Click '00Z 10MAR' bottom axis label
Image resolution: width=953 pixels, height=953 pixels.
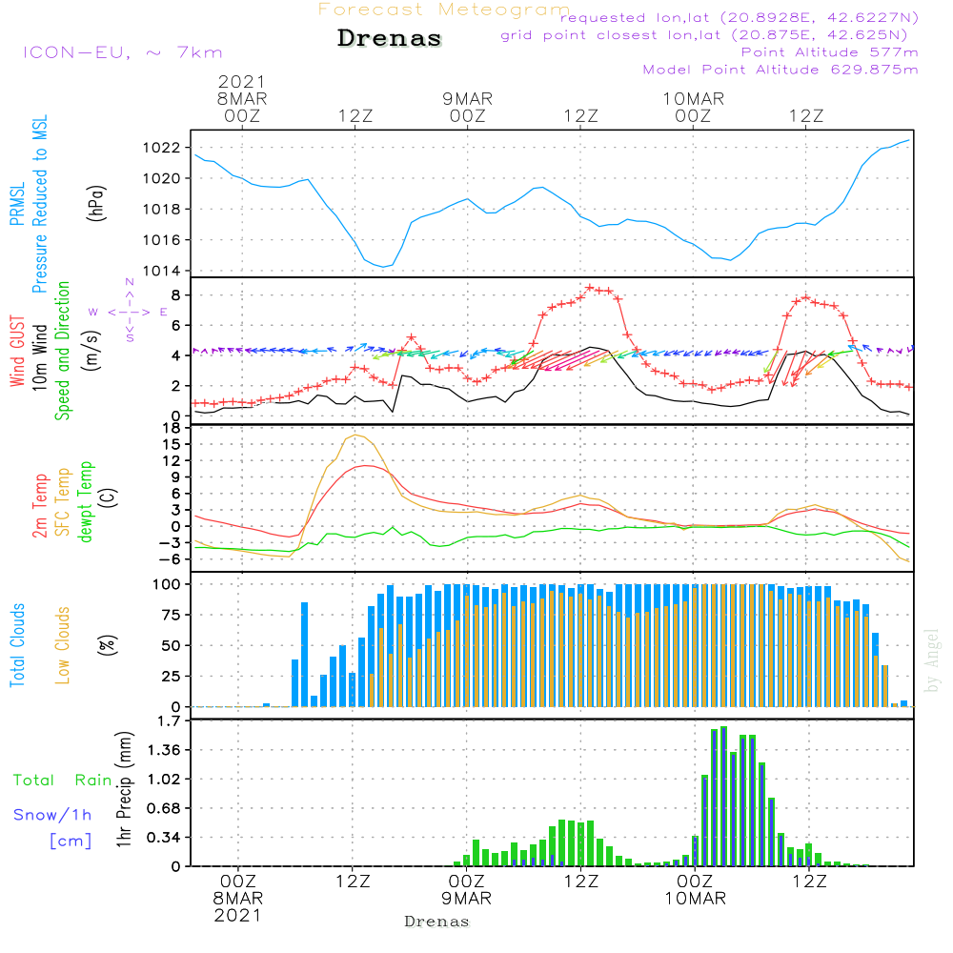[696, 890]
